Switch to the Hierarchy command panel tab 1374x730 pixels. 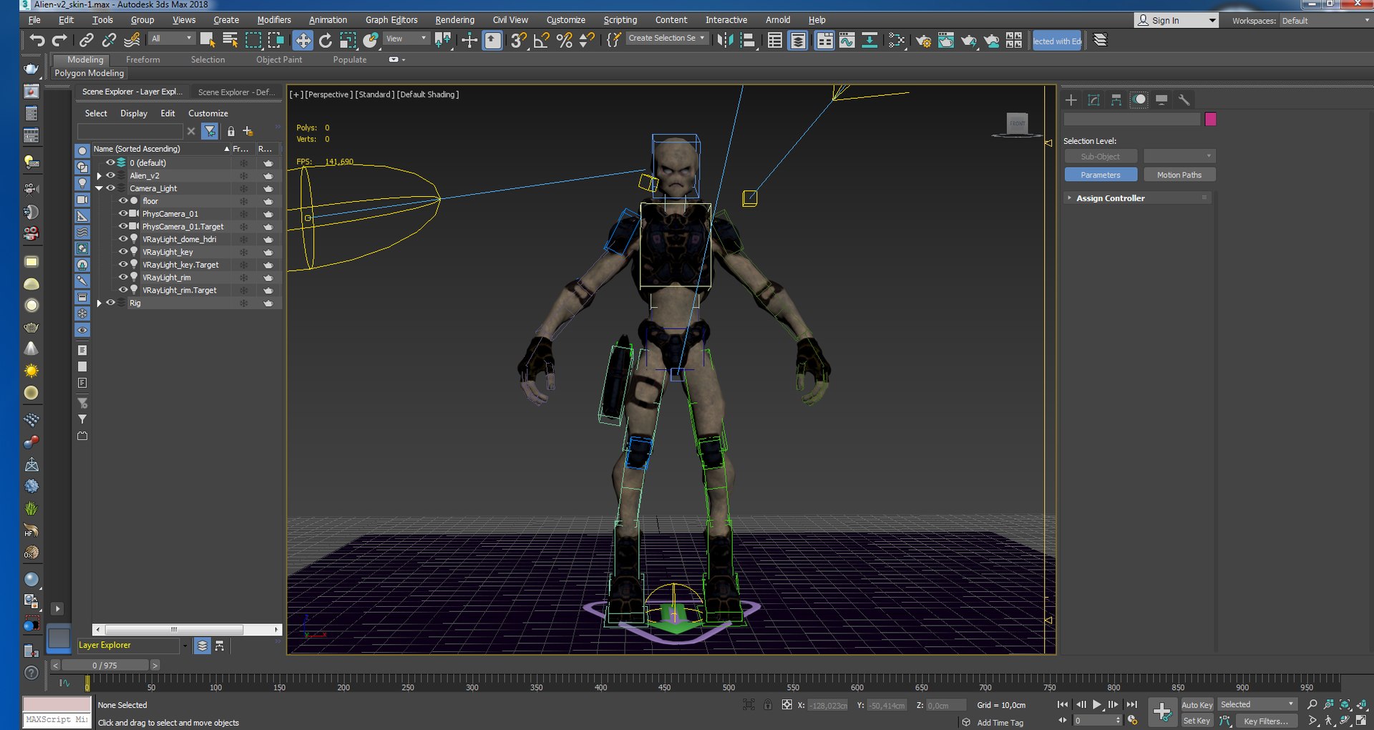pos(1116,100)
